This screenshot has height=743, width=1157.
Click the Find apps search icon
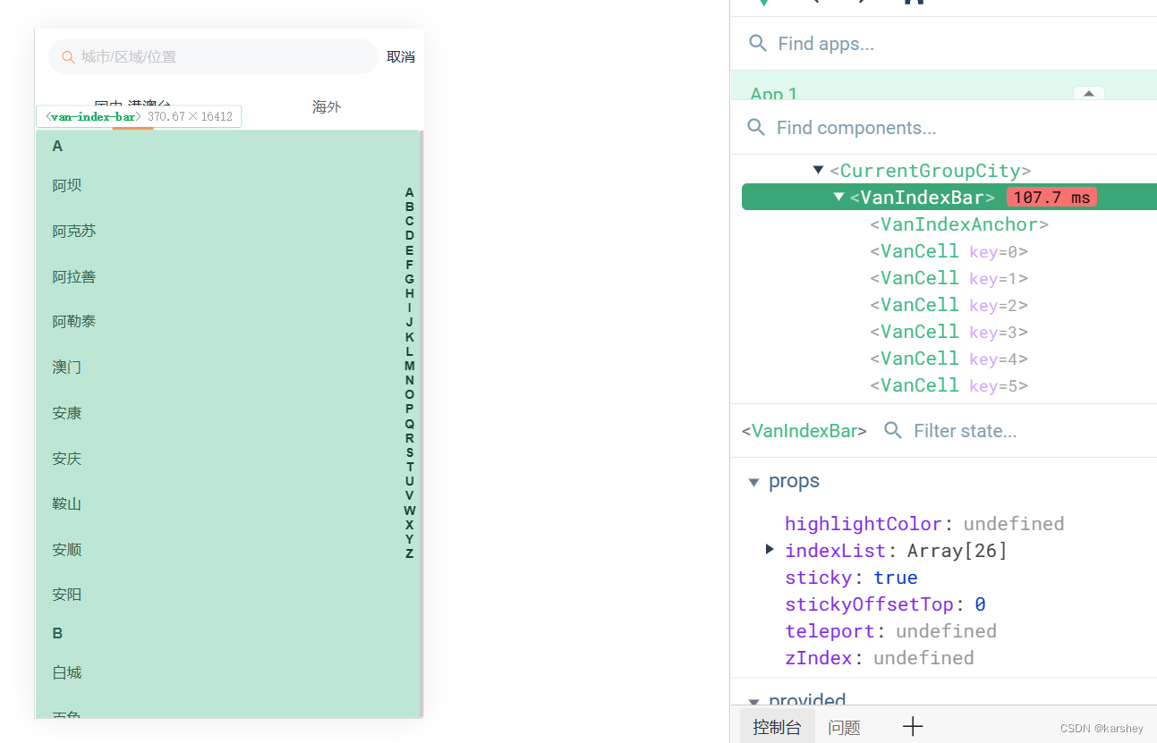click(x=758, y=43)
